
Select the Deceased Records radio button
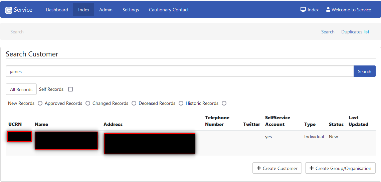pyautogui.click(x=181, y=103)
